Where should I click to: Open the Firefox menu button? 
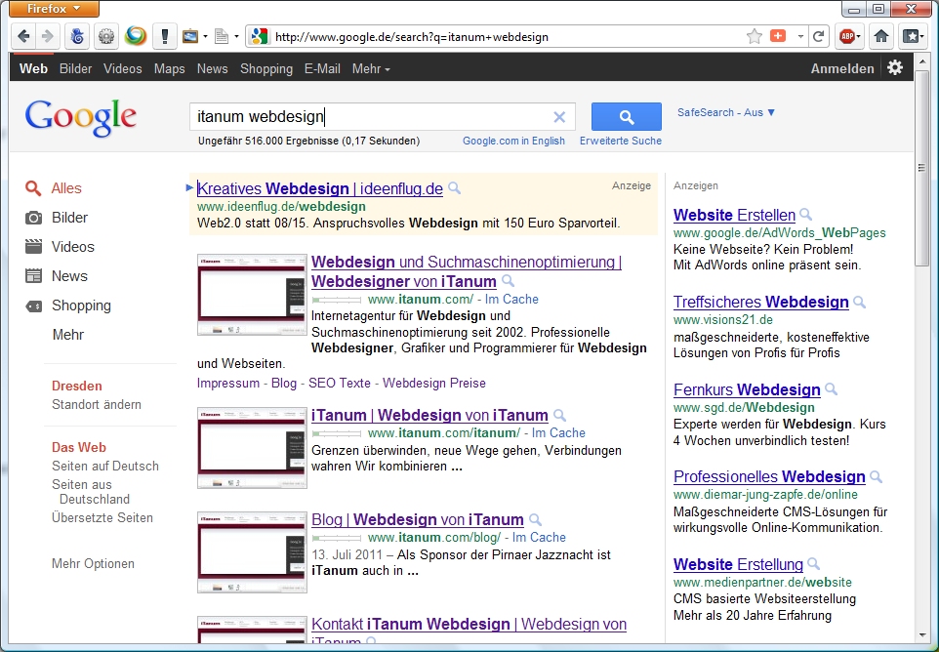(x=54, y=9)
